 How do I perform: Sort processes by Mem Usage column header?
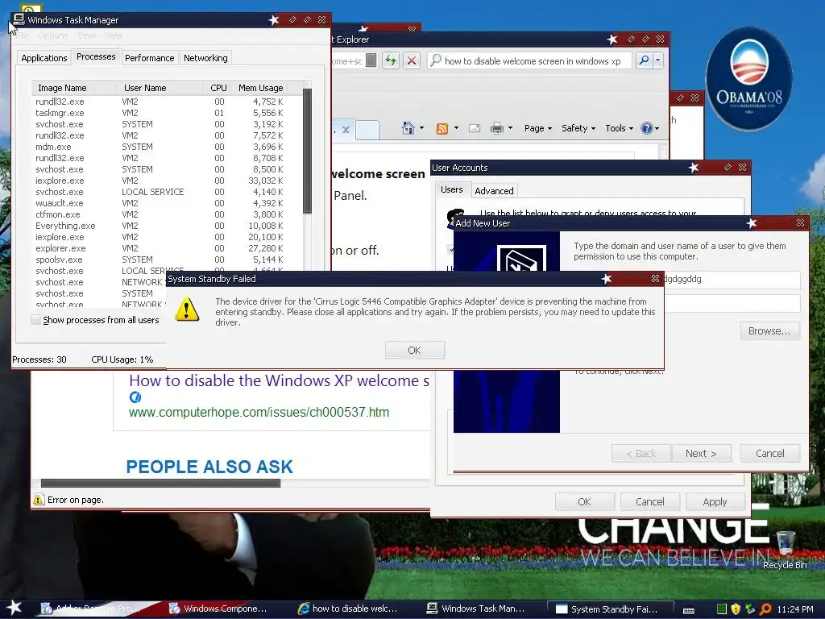point(260,88)
